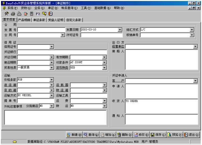Click the orange exit door toolbar icon
Image resolution: width=202 pixels, height=145 pixels.
pyautogui.click(x=50, y=14)
